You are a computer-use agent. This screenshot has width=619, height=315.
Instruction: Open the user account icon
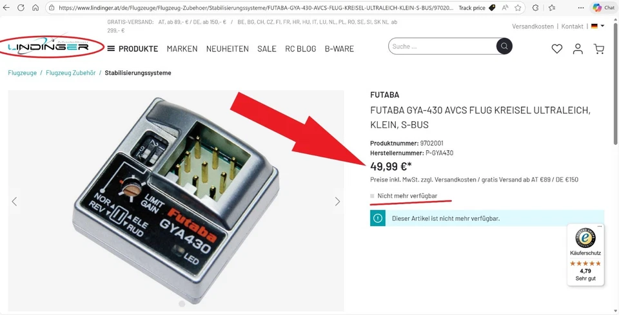tap(578, 49)
